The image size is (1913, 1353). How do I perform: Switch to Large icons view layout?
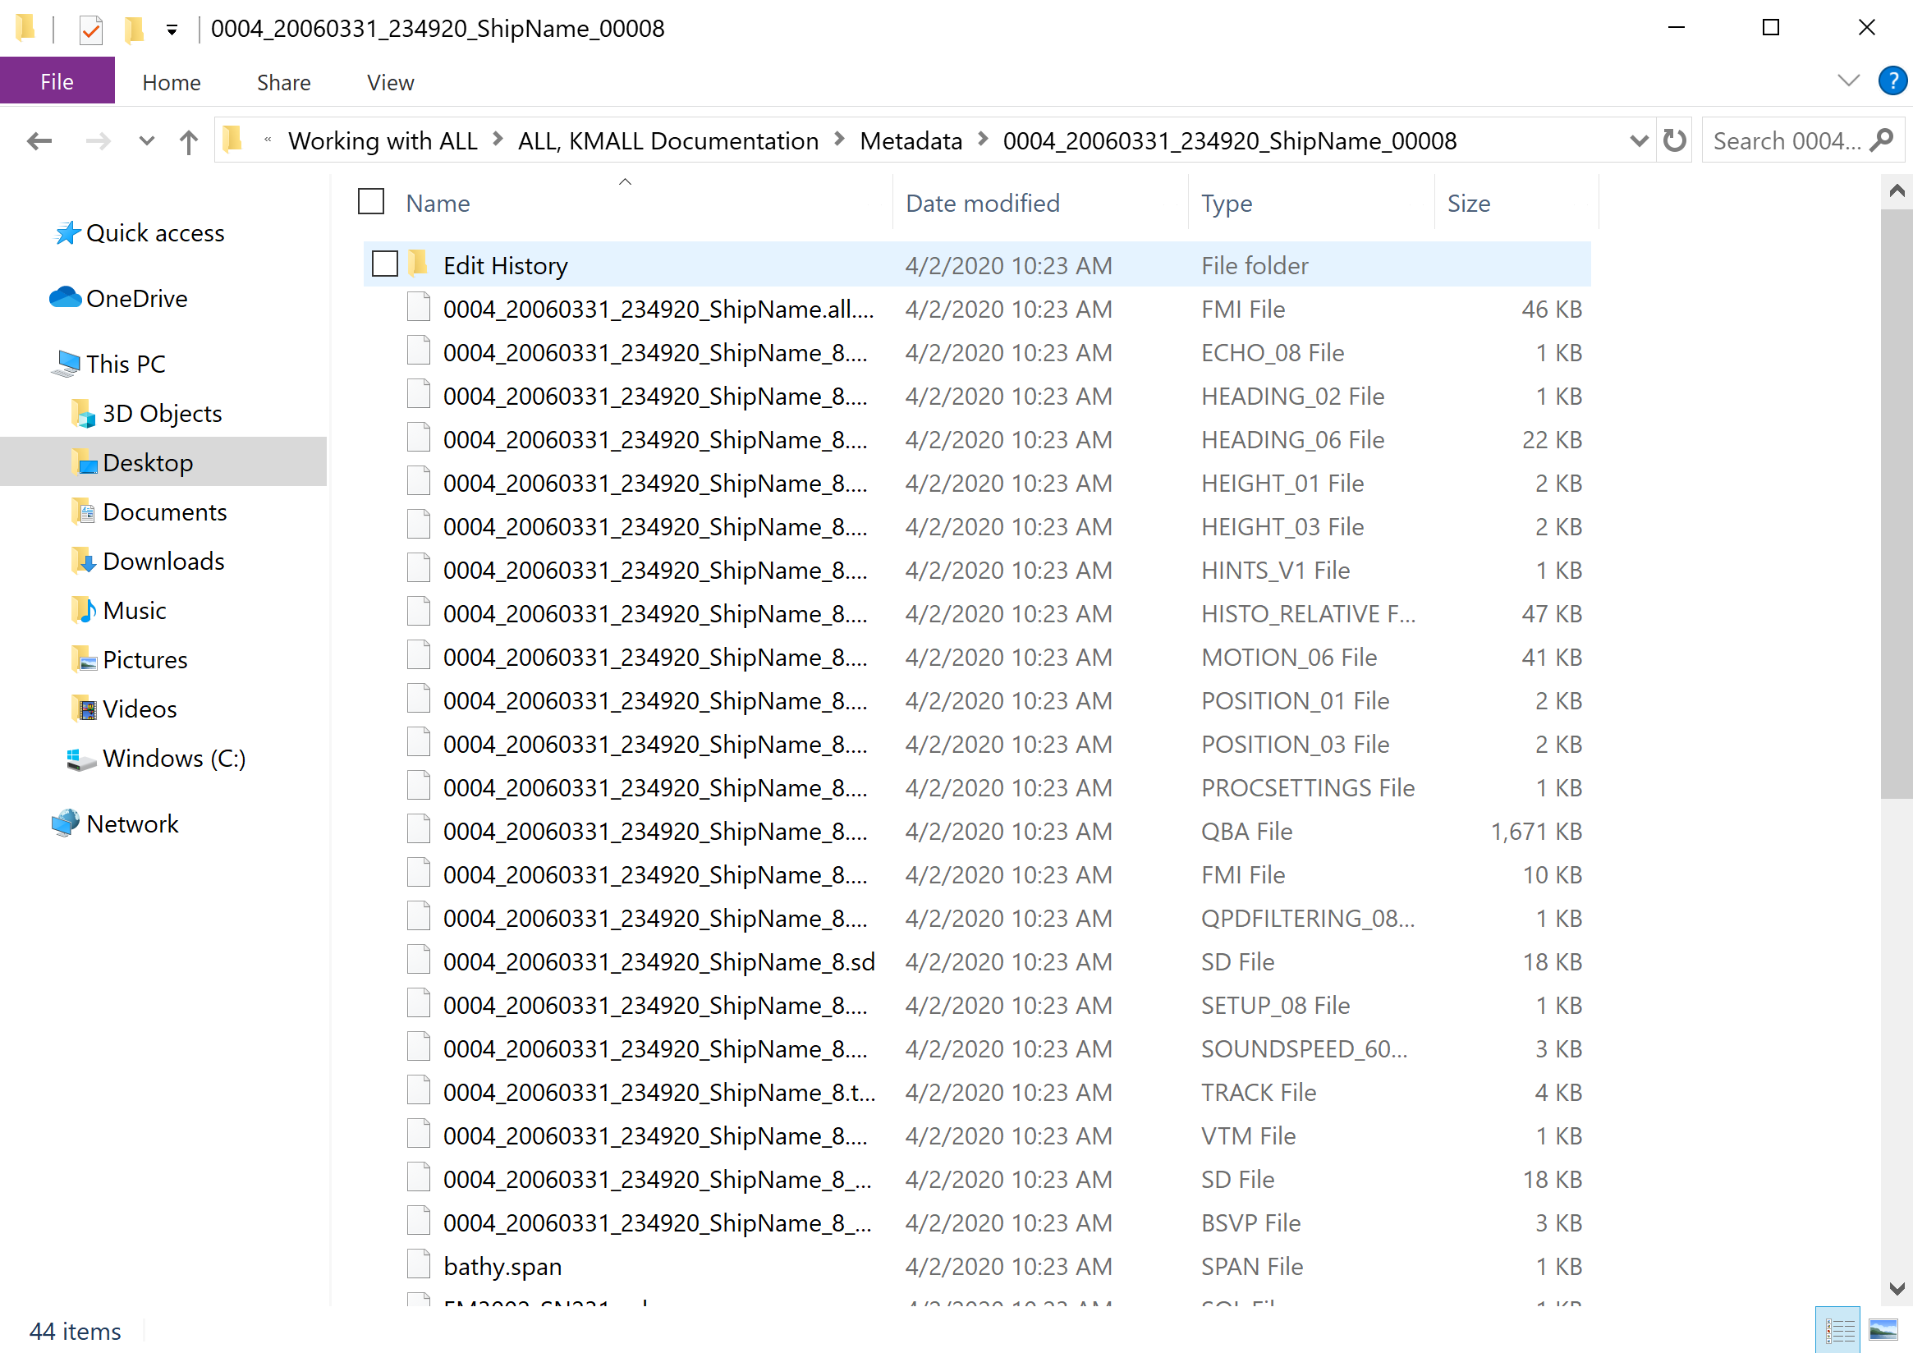pyautogui.click(x=1883, y=1330)
